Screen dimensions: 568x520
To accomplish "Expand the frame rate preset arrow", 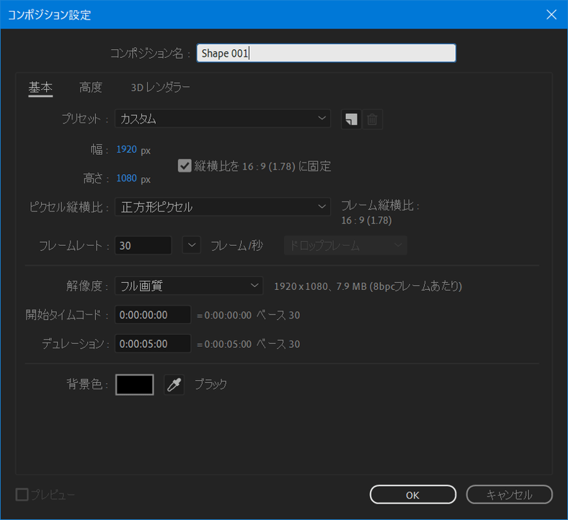I will [191, 245].
